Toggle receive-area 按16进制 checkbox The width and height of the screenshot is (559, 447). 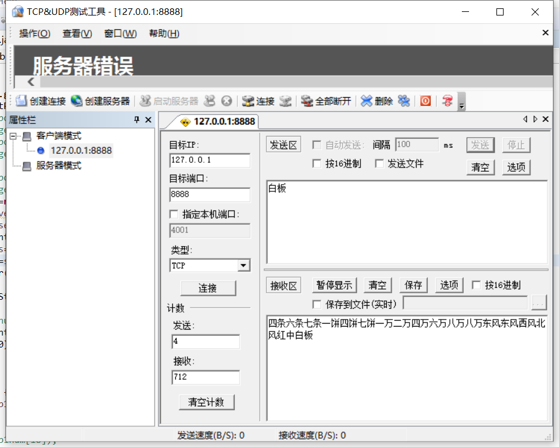point(476,285)
